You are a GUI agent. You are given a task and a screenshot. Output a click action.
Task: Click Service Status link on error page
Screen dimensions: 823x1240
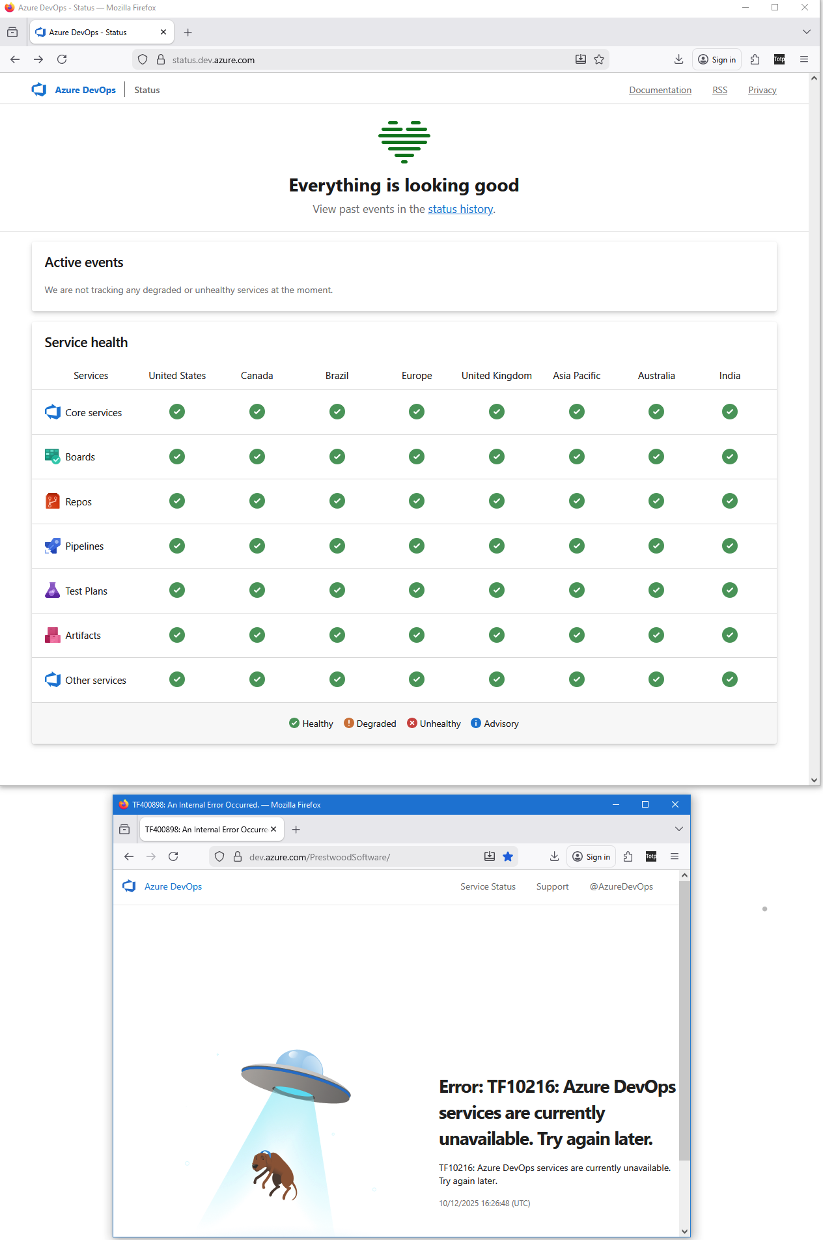coord(488,886)
